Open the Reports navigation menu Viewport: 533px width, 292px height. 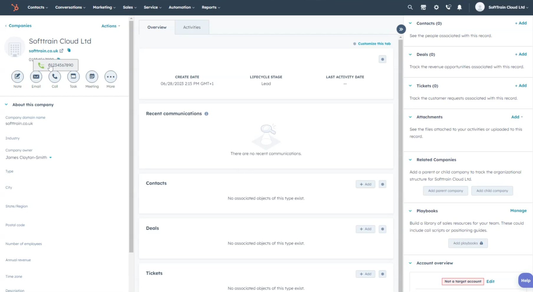tap(211, 7)
